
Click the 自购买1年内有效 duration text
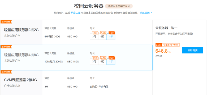click(99, 86)
